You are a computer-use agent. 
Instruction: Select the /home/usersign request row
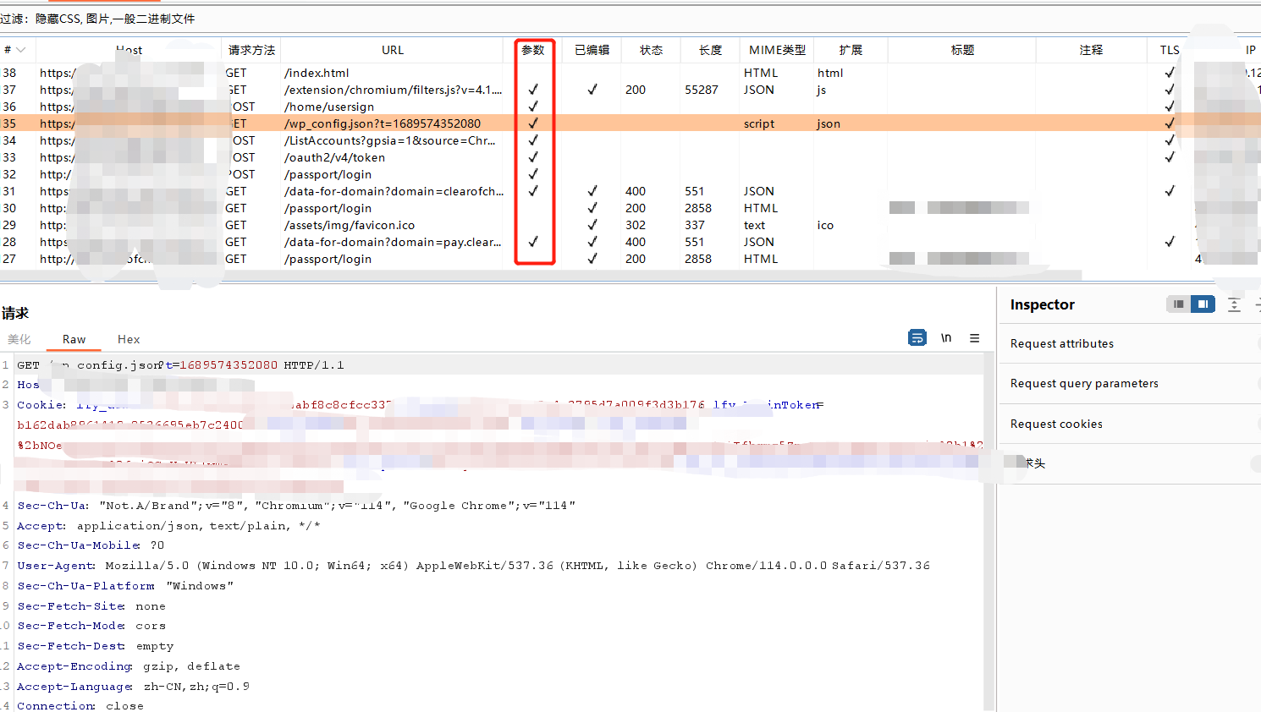[x=630, y=107]
